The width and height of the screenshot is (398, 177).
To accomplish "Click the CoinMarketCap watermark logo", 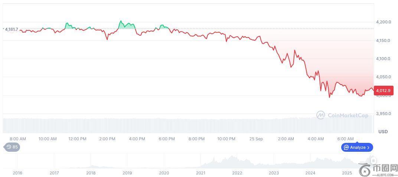I will pos(342,115).
